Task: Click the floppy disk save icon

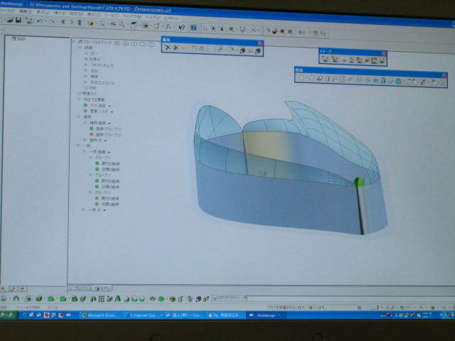Action: (18, 20)
